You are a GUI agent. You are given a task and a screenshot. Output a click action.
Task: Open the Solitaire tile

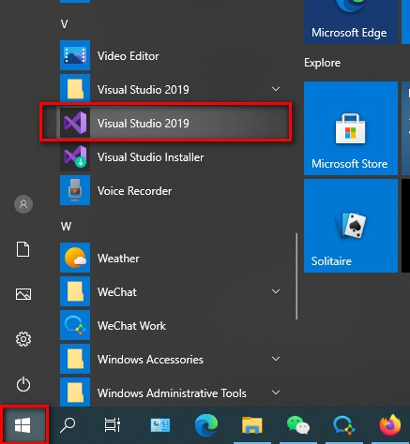tap(351, 226)
